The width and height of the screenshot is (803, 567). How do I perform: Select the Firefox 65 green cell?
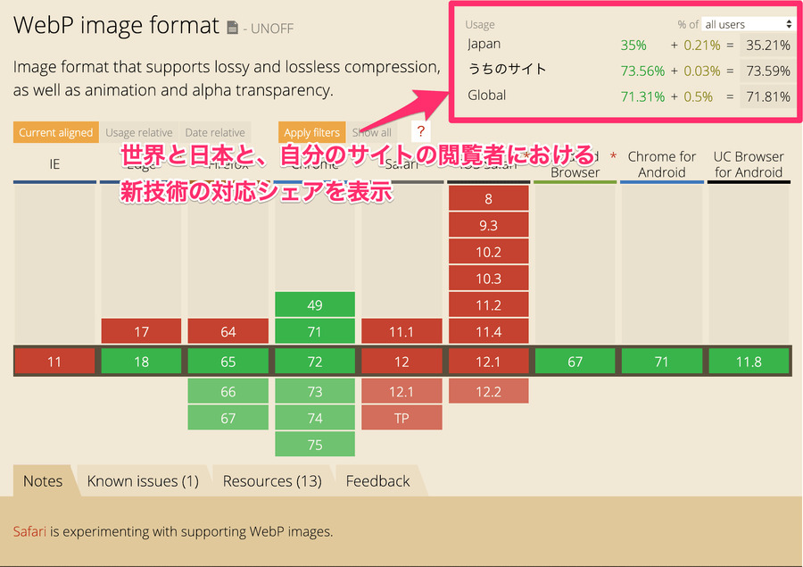pos(228,362)
